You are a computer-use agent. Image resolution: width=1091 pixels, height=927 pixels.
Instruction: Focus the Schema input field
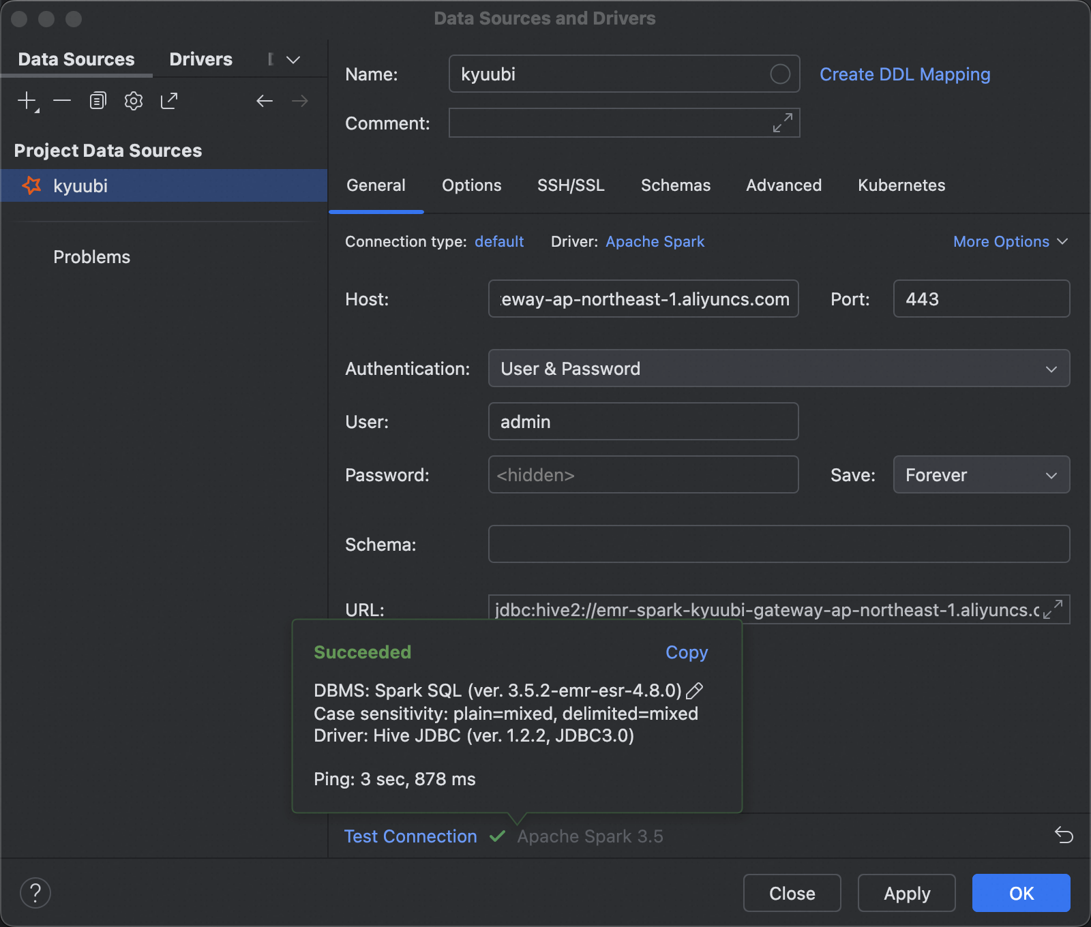point(779,544)
